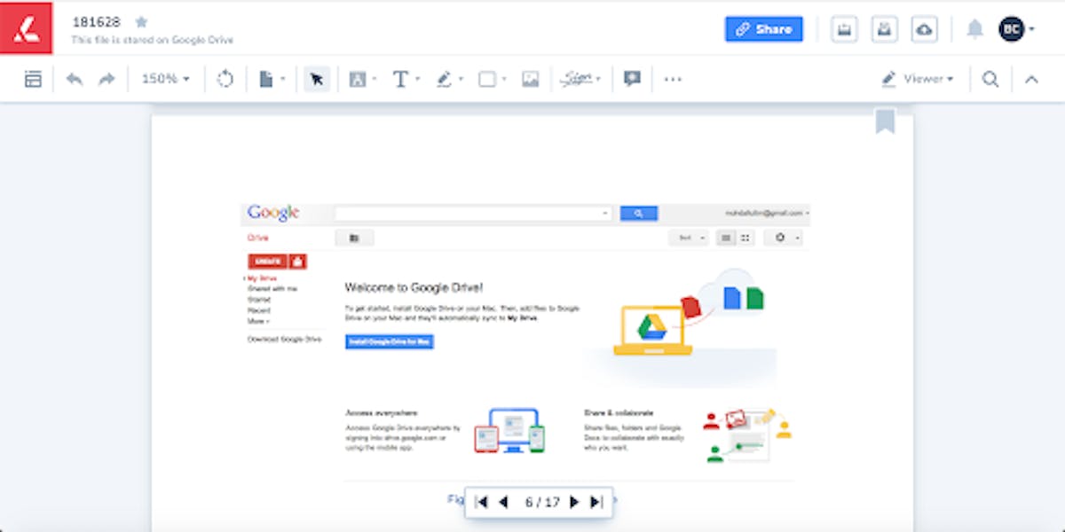Rotate the page with the rotate icon
Image resolution: width=1065 pixels, height=532 pixels.
coord(225,79)
